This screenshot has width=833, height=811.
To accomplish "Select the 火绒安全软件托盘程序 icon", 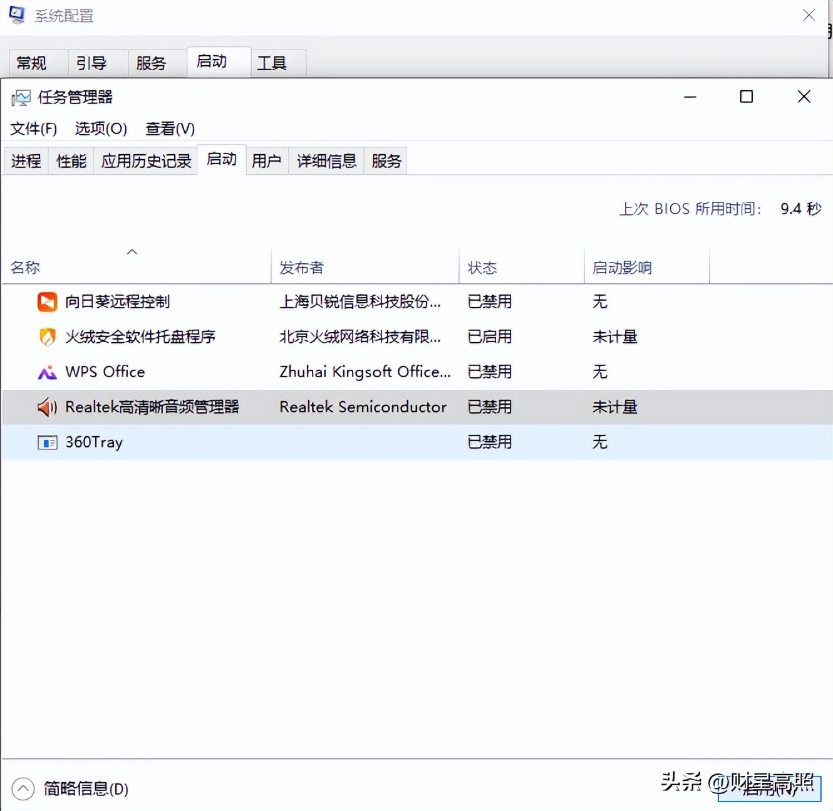I will (47, 337).
